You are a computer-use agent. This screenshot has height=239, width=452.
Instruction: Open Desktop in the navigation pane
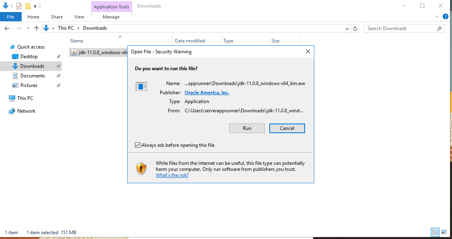[x=29, y=57]
